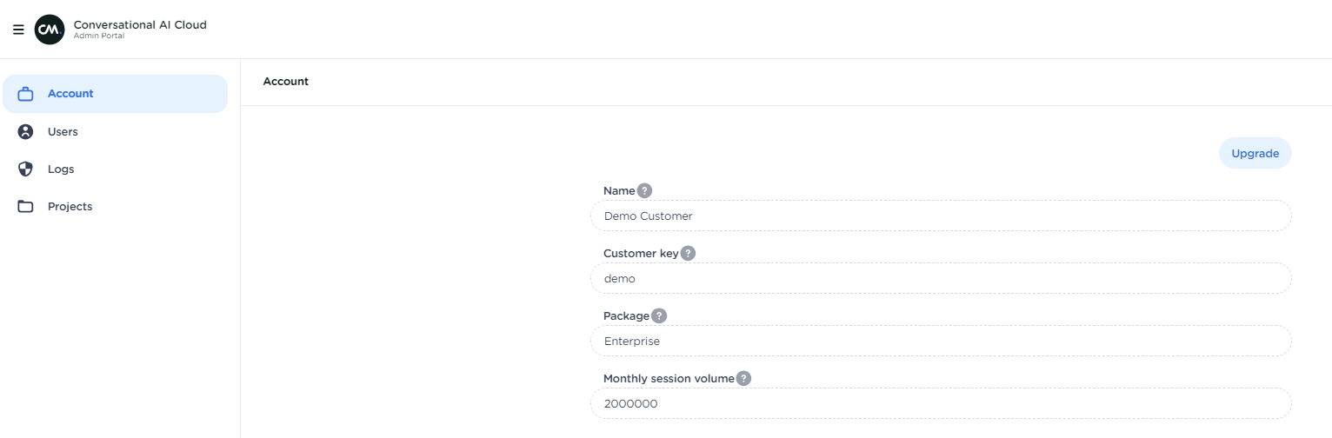Show help for Customer key

point(688,253)
